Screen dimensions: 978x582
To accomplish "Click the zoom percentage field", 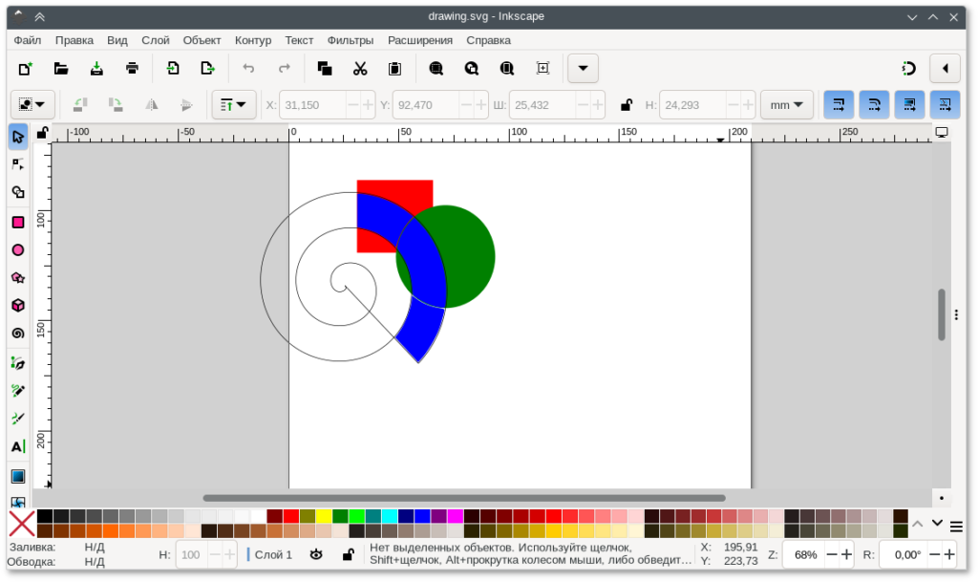I will pyautogui.click(x=804, y=554).
